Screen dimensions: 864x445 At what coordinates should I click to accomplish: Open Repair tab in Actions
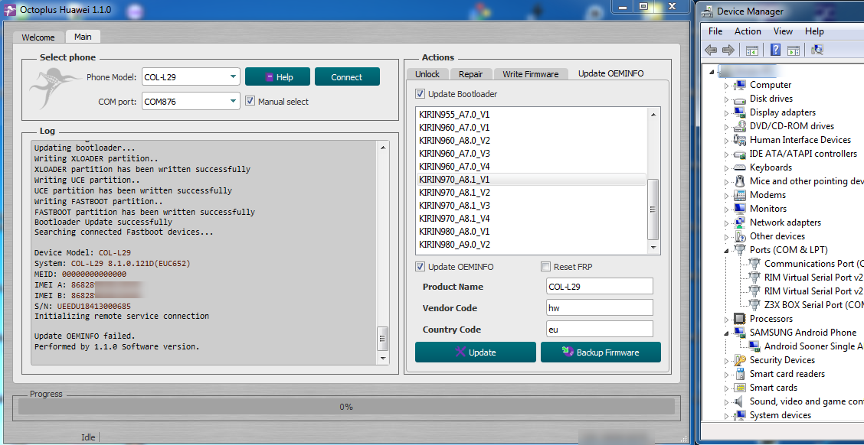click(x=470, y=73)
